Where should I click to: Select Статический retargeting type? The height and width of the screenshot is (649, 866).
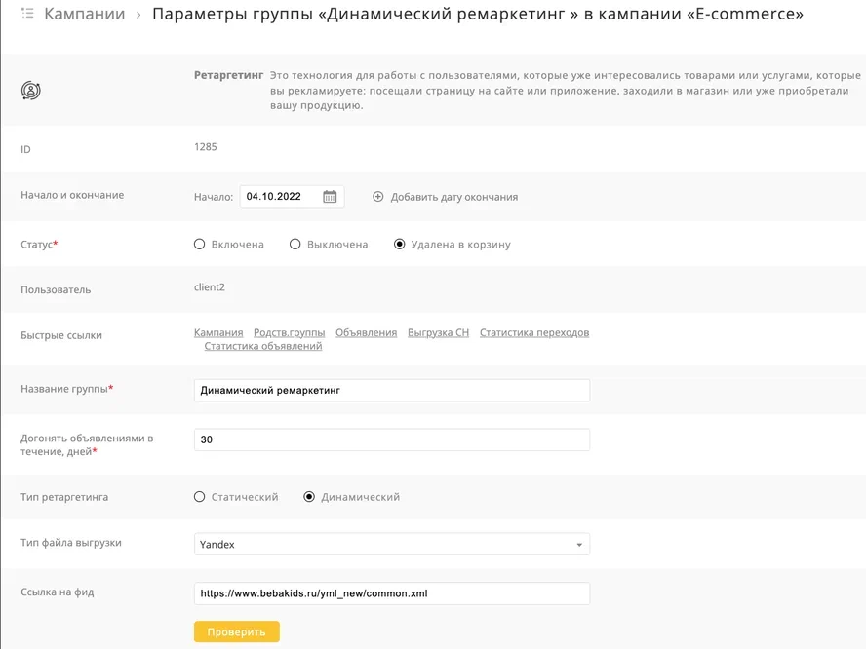click(199, 496)
